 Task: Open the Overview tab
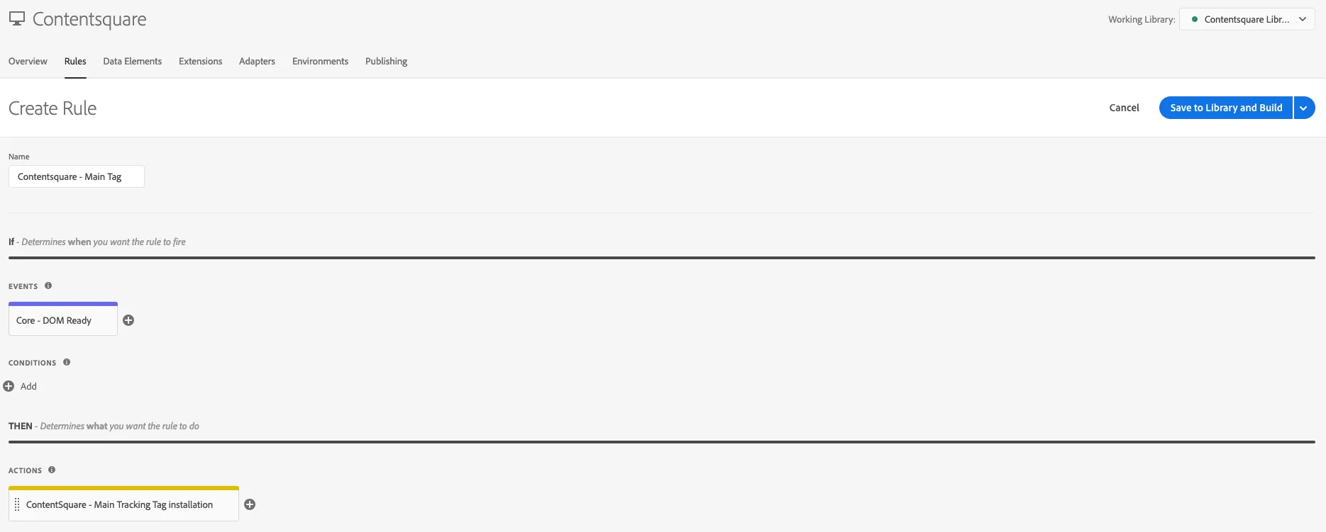tap(28, 61)
